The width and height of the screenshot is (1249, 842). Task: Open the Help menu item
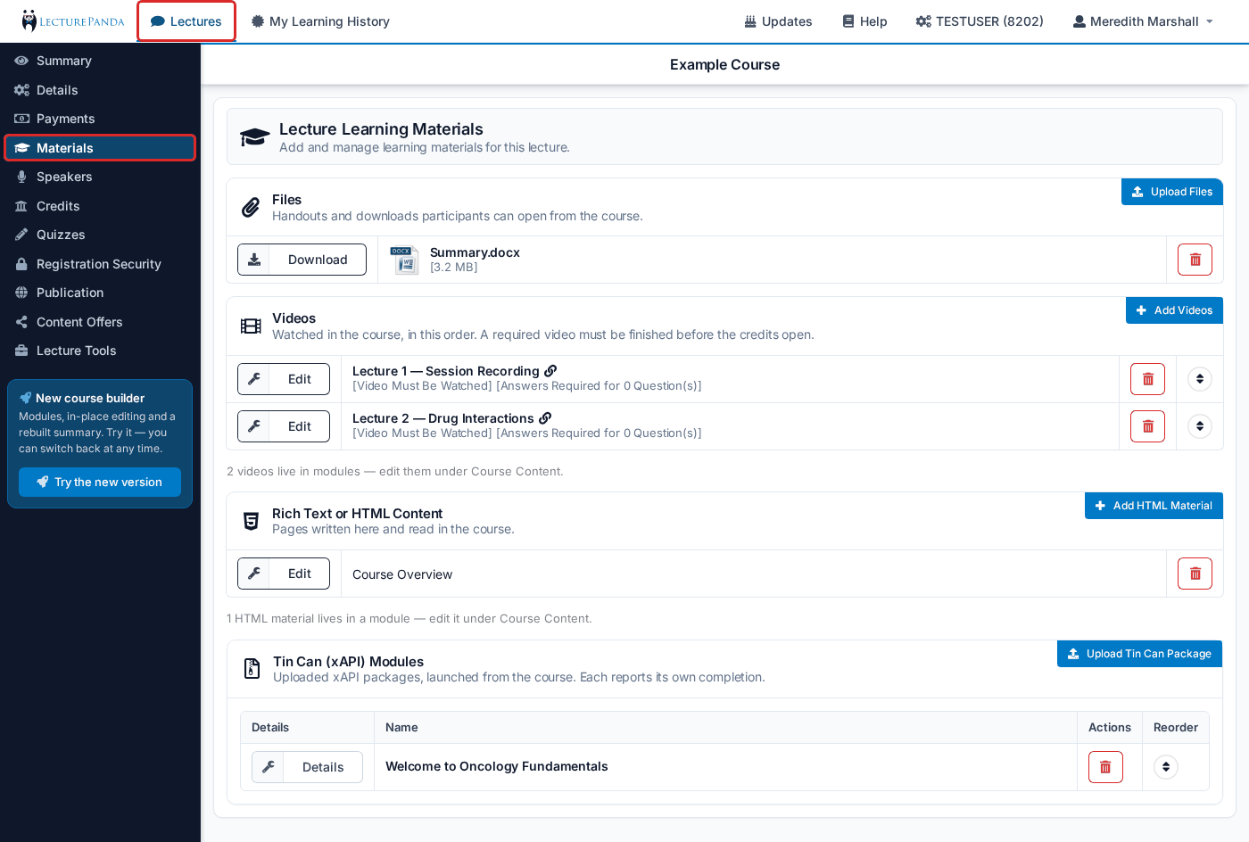[864, 21]
